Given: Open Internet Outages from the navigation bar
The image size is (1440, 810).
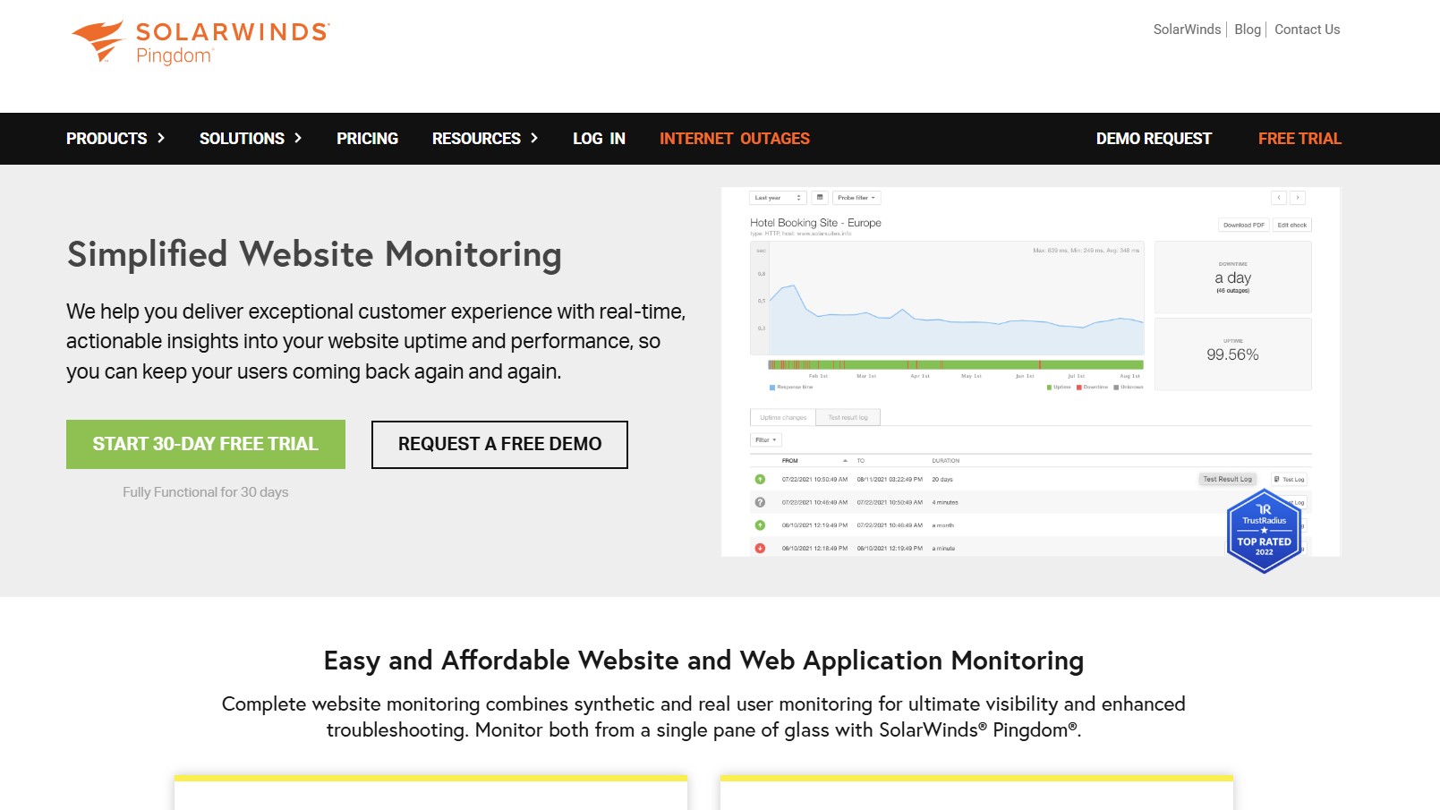Looking at the screenshot, I should (734, 139).
